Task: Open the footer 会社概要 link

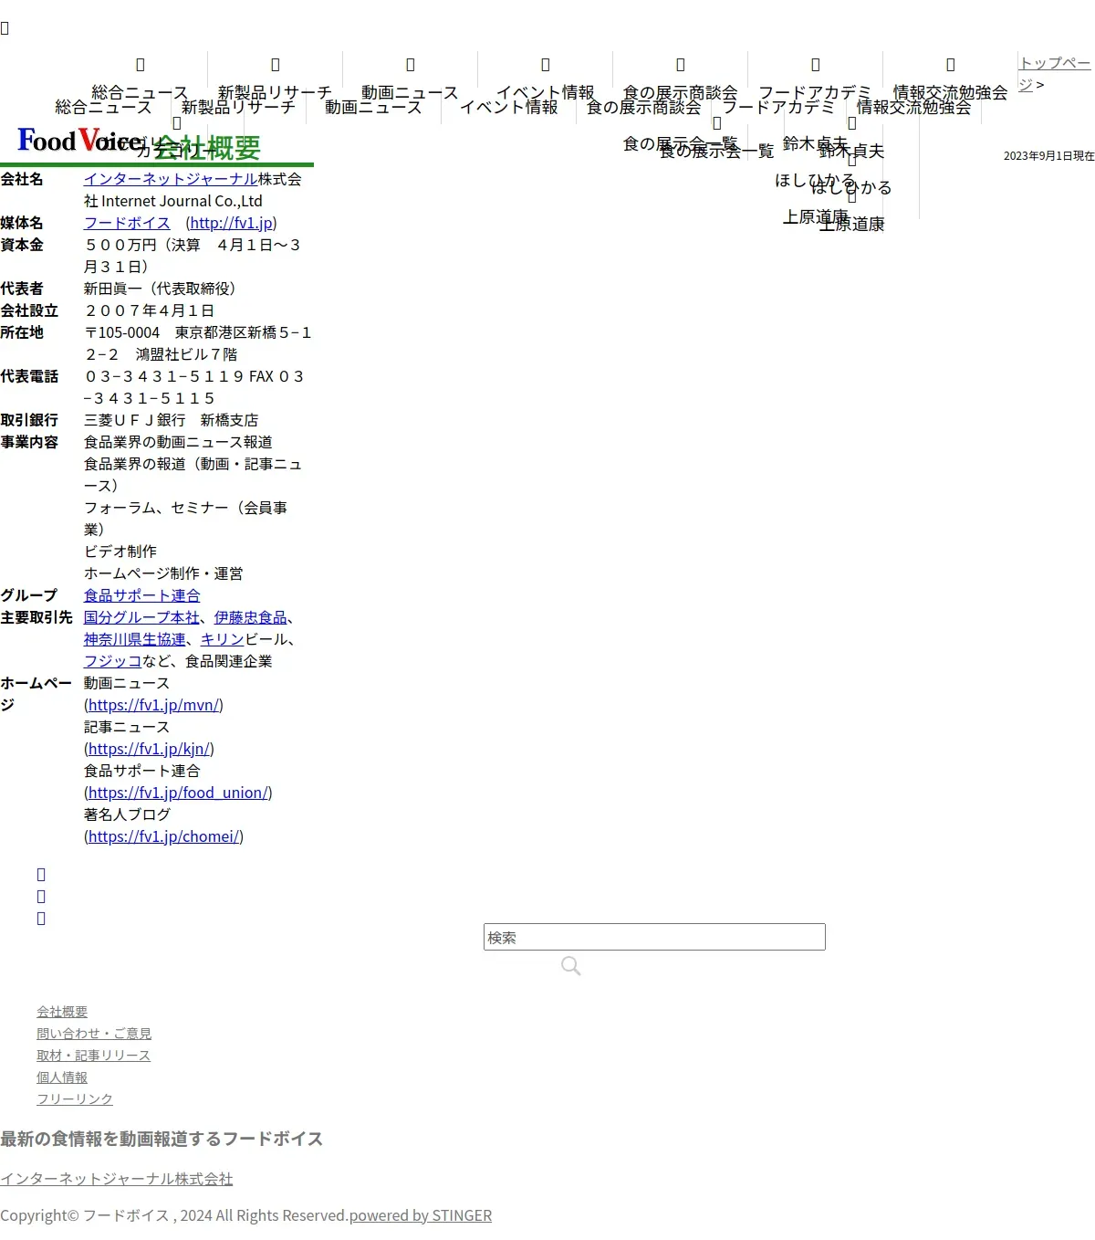Action: (x=62, y=1012)
